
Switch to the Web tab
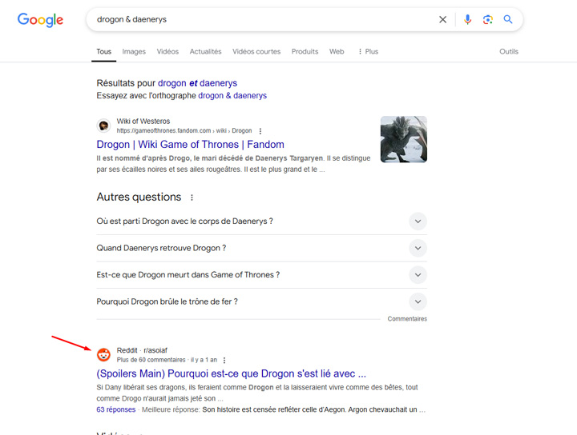pos(337,51)
